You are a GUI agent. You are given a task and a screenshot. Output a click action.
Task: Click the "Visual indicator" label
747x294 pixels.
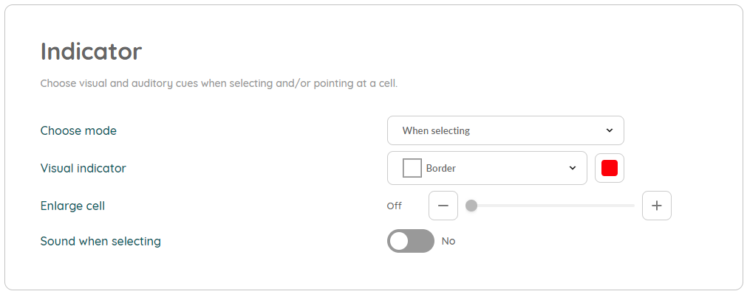[x=83, y=168]
